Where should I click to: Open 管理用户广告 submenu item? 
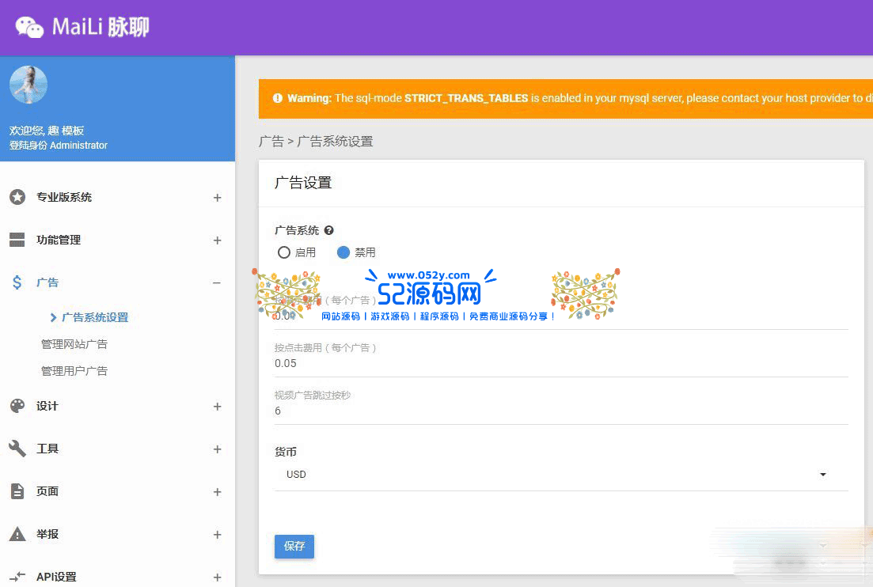[74, 371]
